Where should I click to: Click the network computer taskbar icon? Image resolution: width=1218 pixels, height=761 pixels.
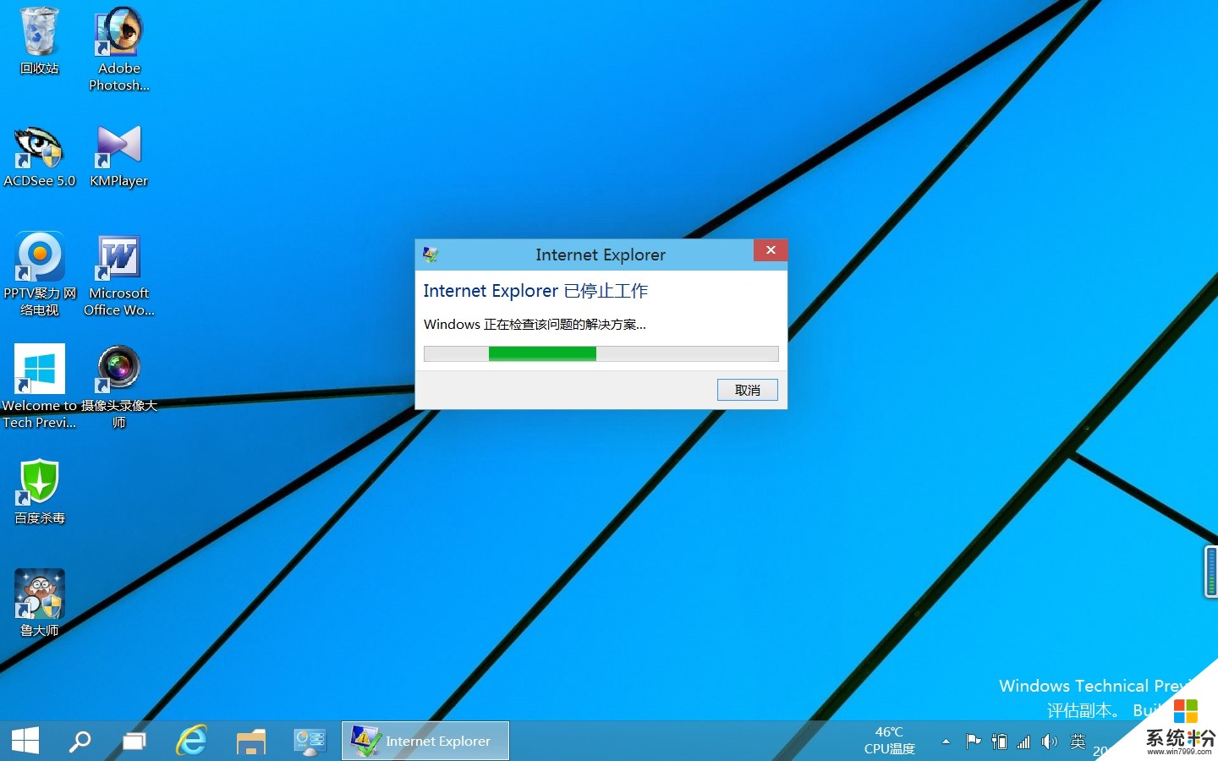click(310, 741)
